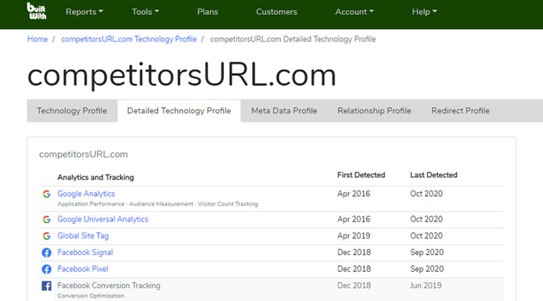Open the Reports dropdown menu

(x=84, y=12)
